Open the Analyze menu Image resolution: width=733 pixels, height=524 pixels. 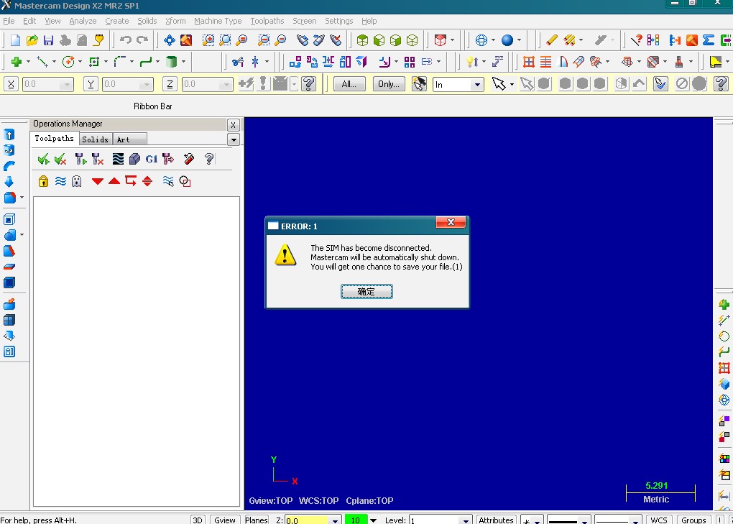click(x=83, y=21)
